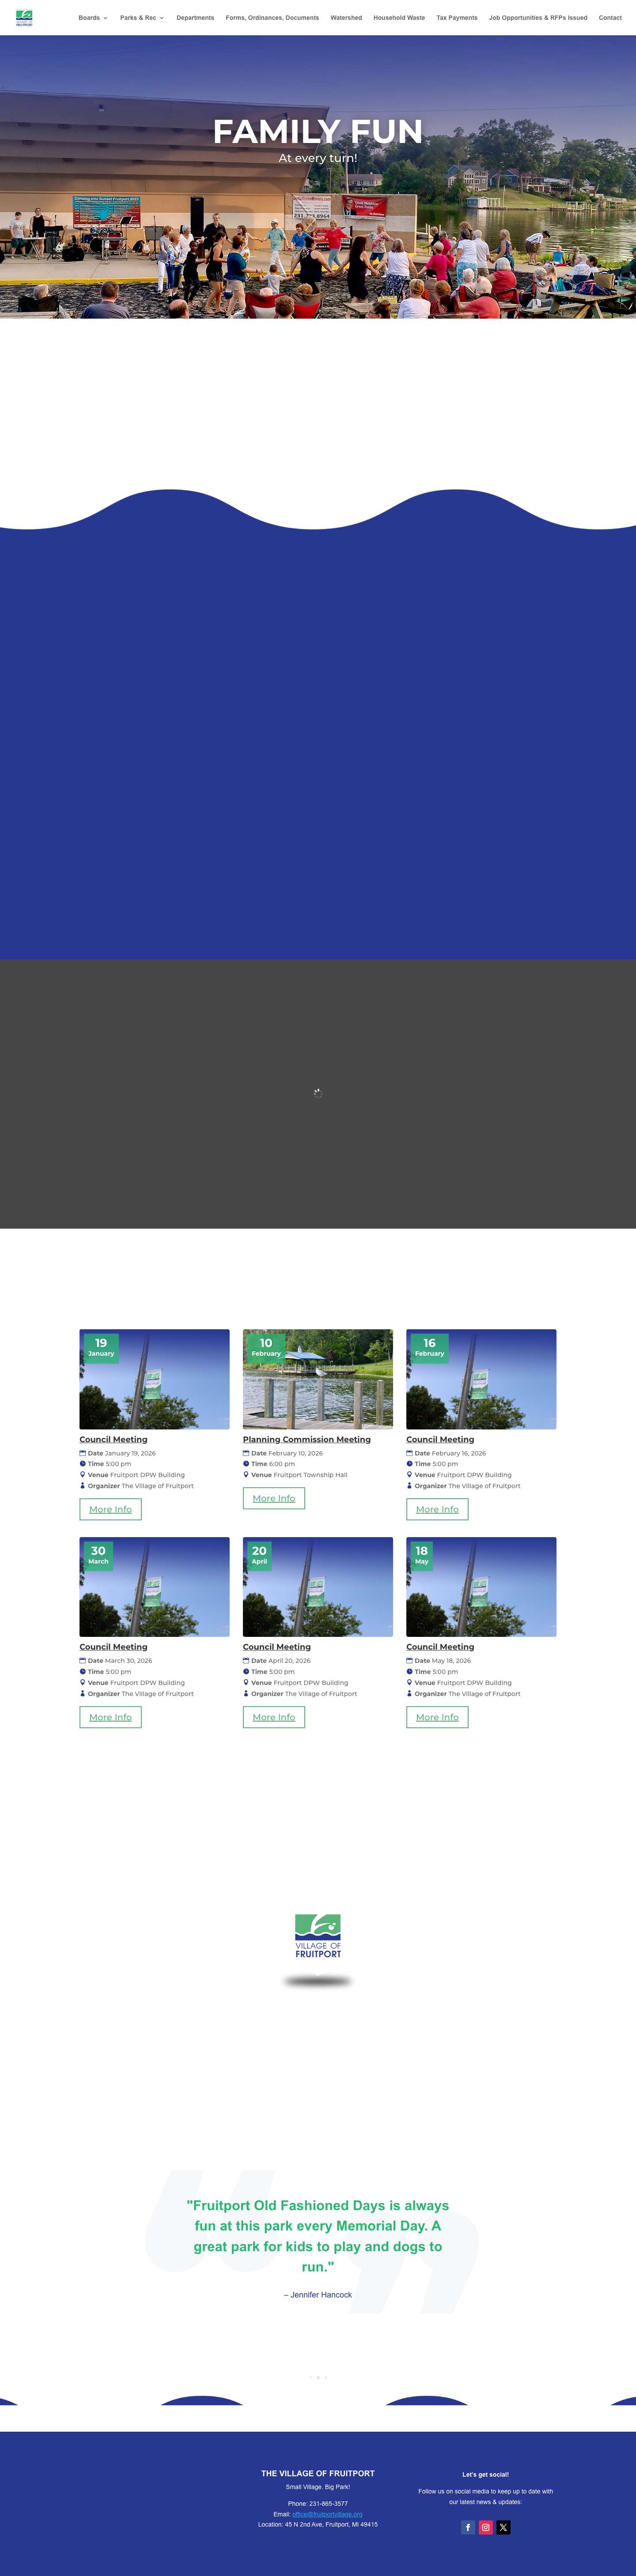Image resolution: width=636 pixels, height=2576 pixels.
Task: Click the organizer person icon on February 16 event
Action: [409, 1486]
